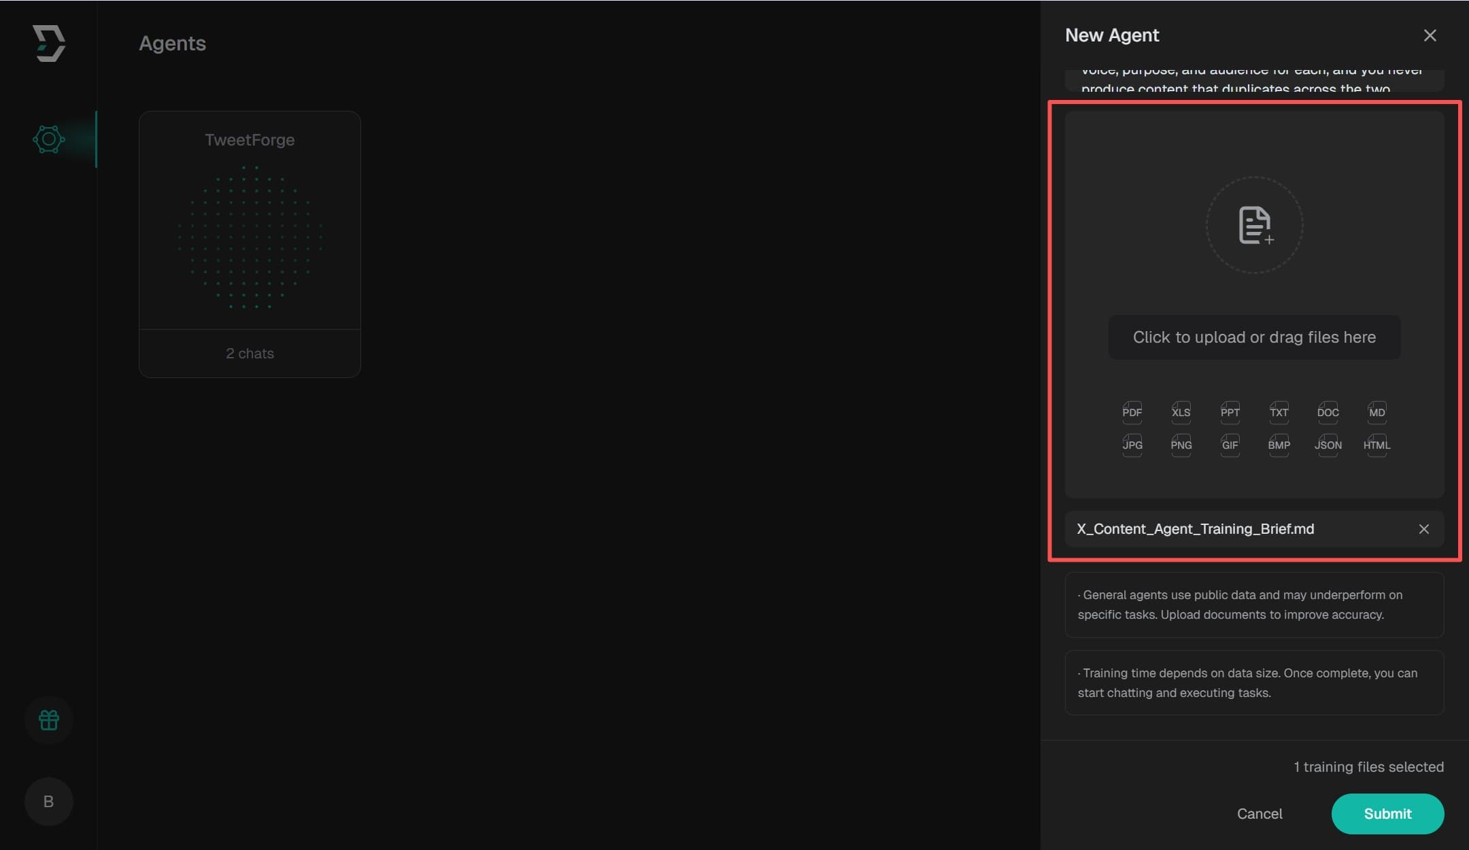Remove X_Content_Agent_Training_Brief.md from training files

pyautogui.click(x=1423, y=529)
